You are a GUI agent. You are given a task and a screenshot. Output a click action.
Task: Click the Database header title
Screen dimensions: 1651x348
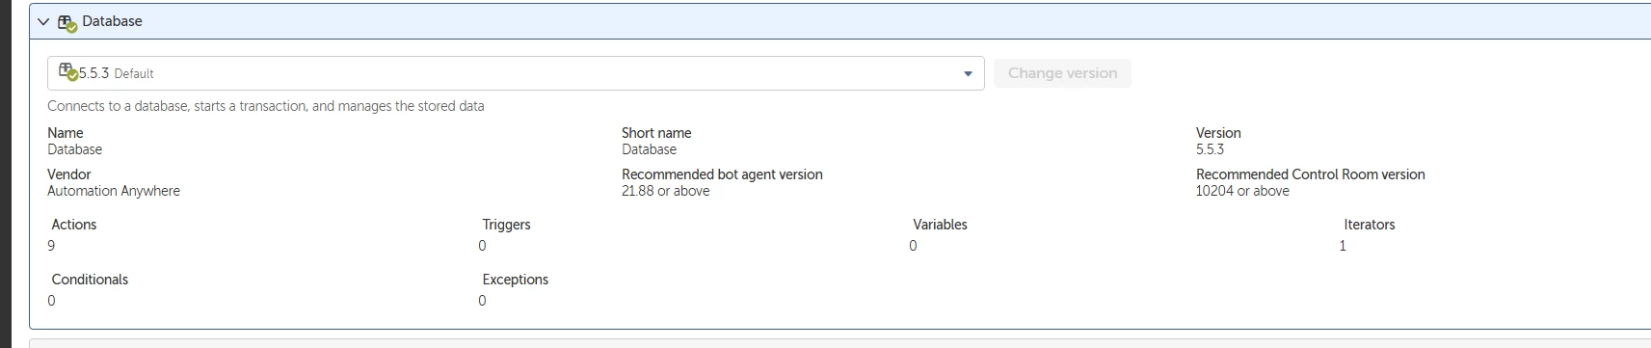[112, 21]
